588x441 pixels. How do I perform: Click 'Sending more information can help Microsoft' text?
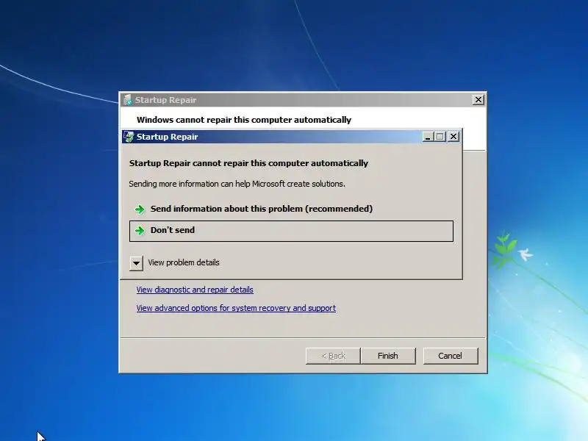(x=237, y=184)
